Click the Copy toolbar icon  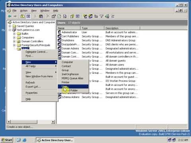[41, 16]
